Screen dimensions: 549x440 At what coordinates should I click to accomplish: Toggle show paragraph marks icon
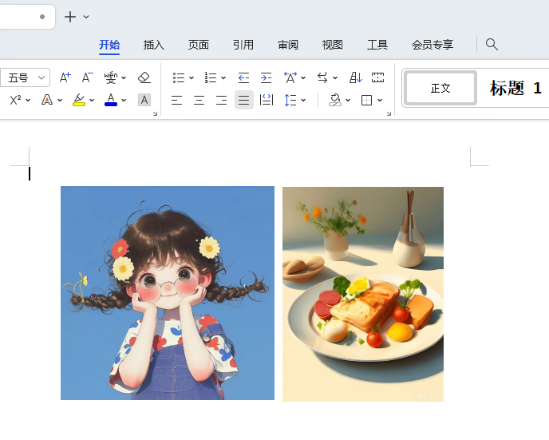point(377,77)
